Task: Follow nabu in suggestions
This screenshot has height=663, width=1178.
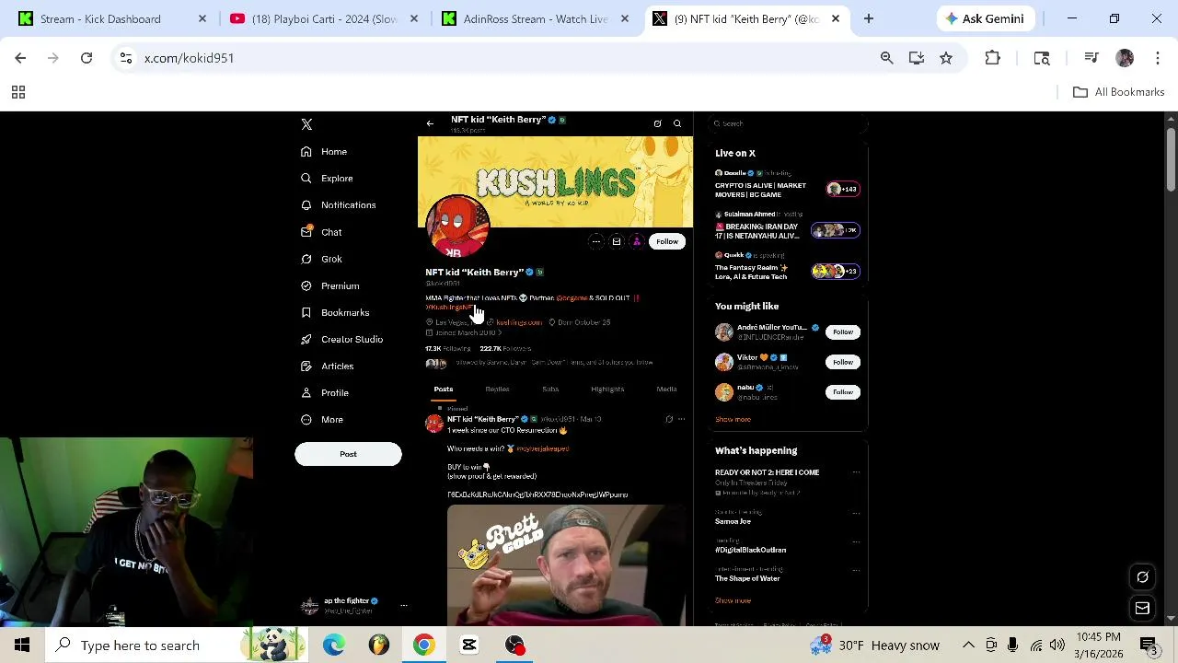Action: (843, 392)
